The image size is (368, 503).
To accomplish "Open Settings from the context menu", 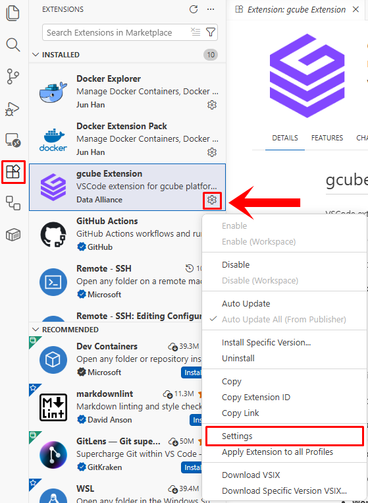I will [x=284, y=436].
